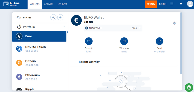Viewport: 194px width, 92px height.
Task: Click the right panel vertical scrollbar
Action: 181,43
